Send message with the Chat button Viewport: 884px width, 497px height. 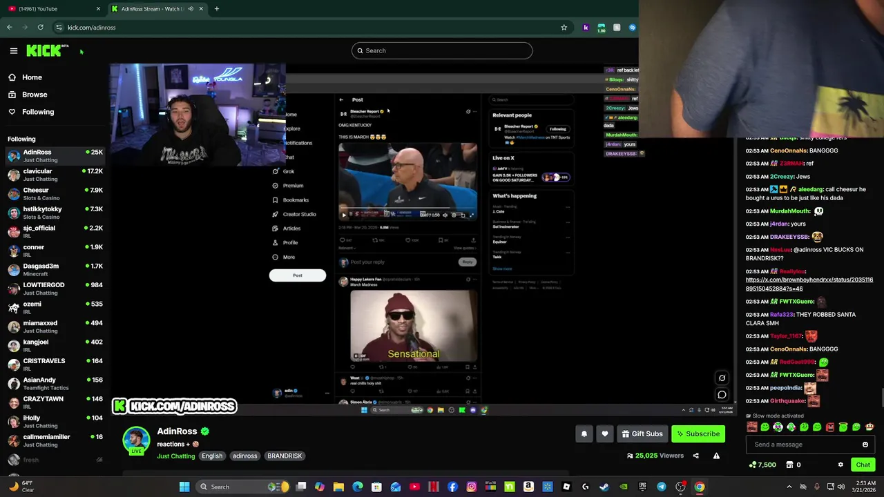863,465
